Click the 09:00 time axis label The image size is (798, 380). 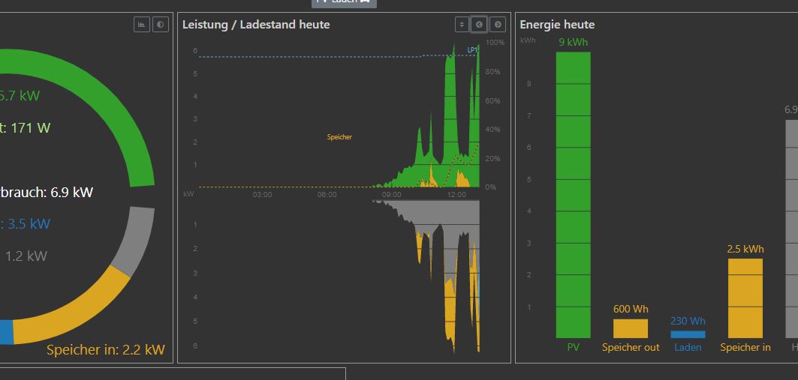(391, 195)
